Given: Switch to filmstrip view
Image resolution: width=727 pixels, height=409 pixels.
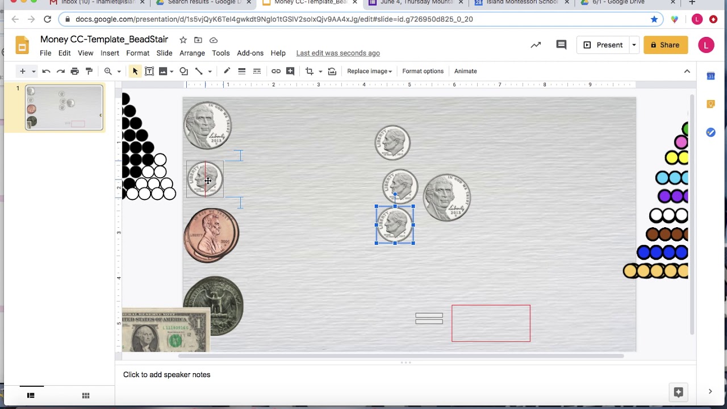Looking at the screenshot, I should tap(31, 395).
